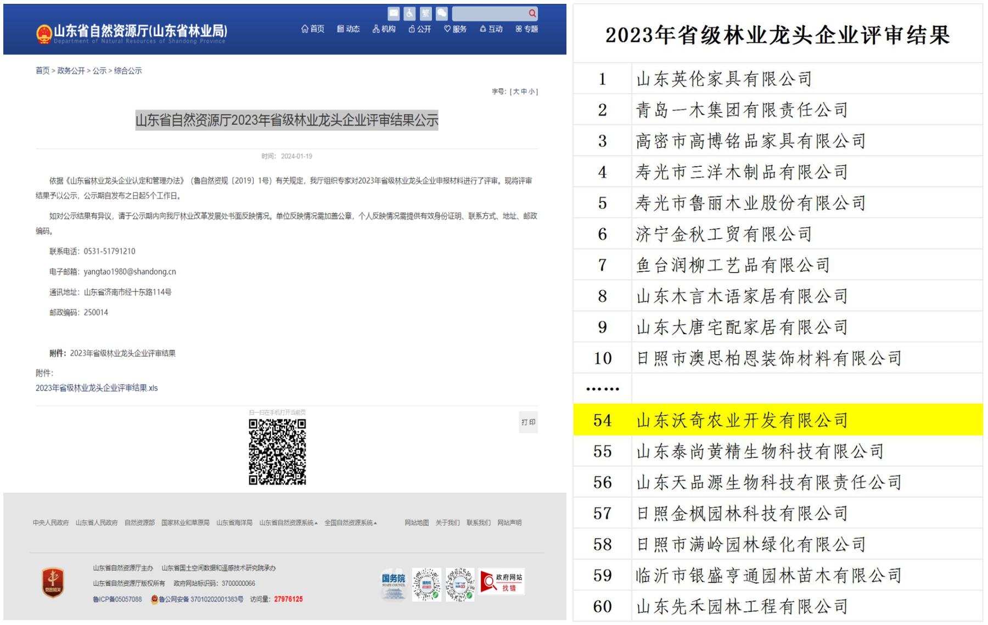Expand 全国自然资源系统 footer dropdown
The height and width of the screenshot is (625, 988).
pyautogui.click(x=350, y=522)
